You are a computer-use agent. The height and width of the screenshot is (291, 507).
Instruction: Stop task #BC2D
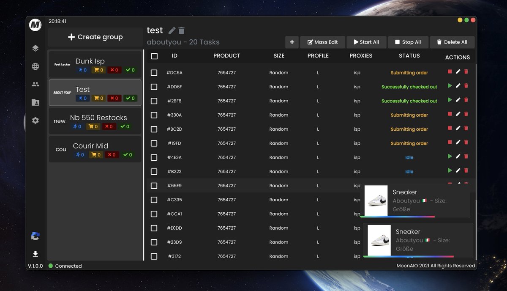pos(450,128)
